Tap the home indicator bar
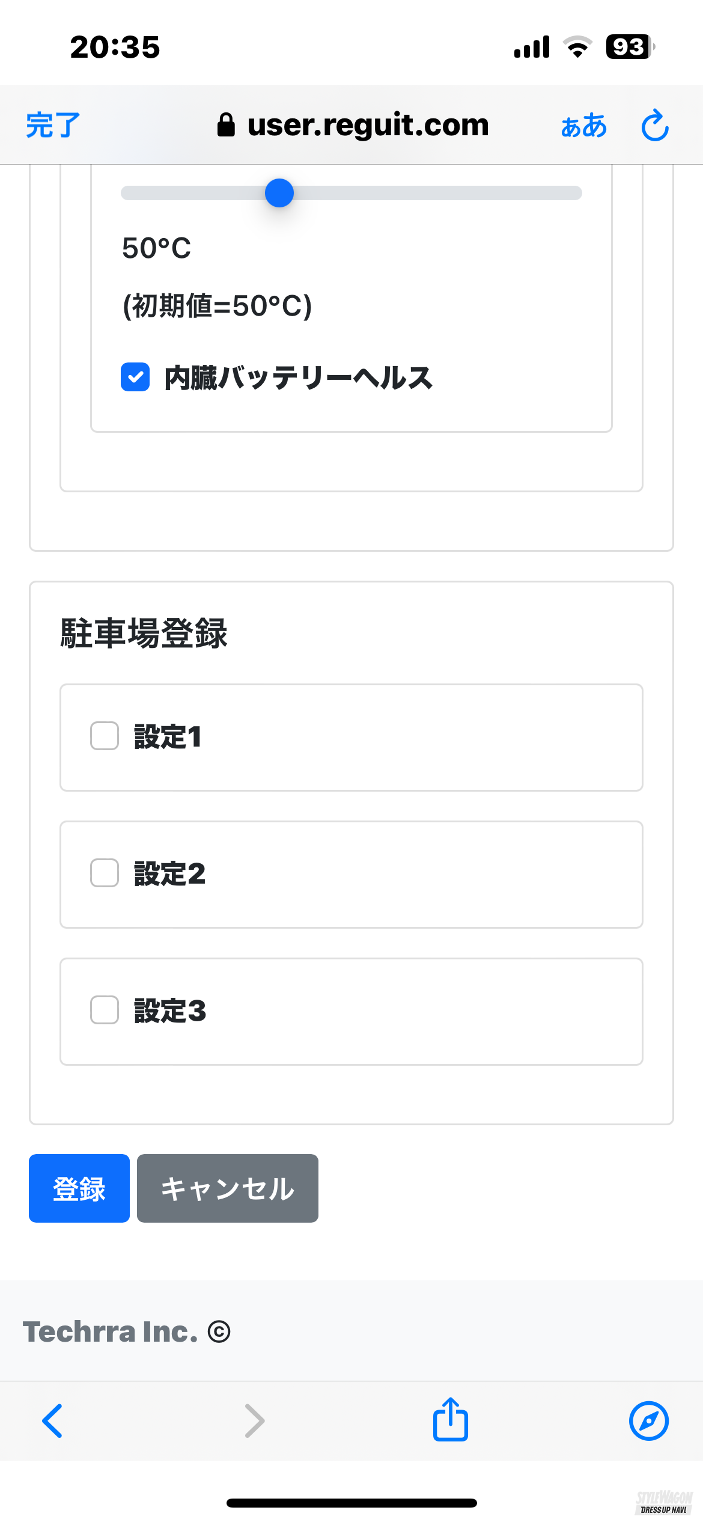This screenshot has width=703, height=1522. pos(351,1503)
